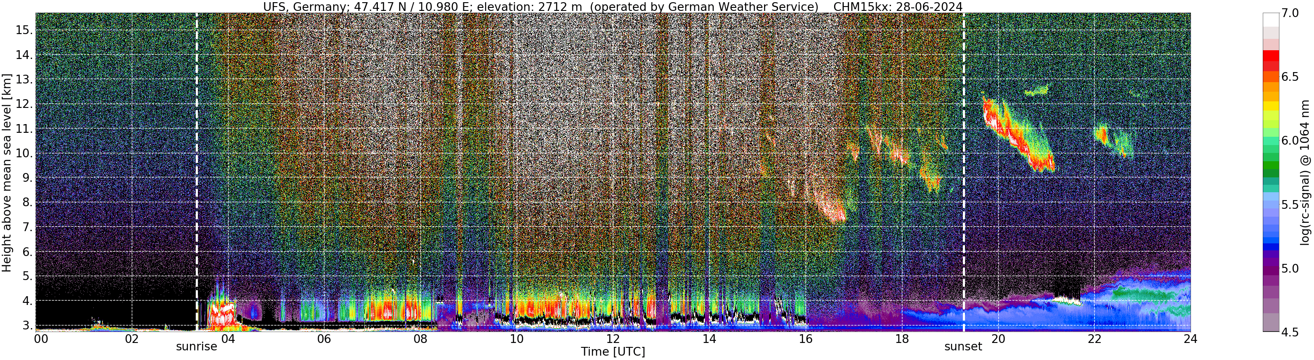Click the 12. height tick label
1314x360 pixels.
click(24, 104)
